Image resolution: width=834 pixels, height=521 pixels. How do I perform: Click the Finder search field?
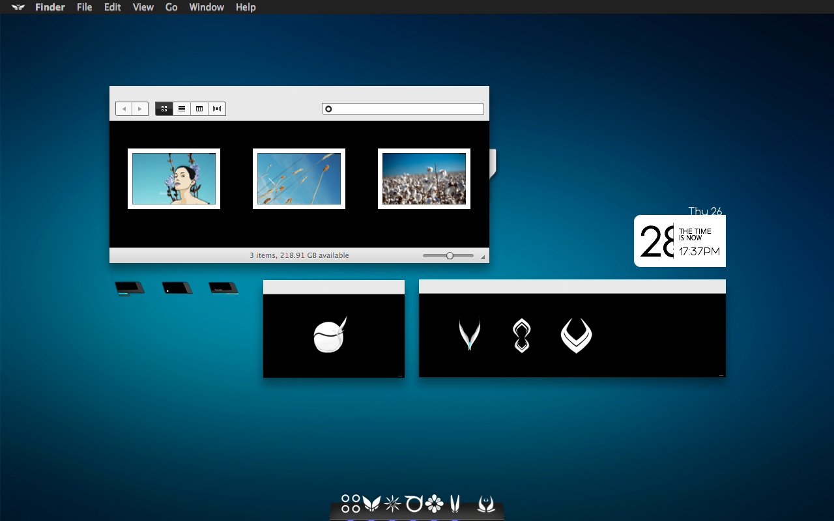coord(403,109)
